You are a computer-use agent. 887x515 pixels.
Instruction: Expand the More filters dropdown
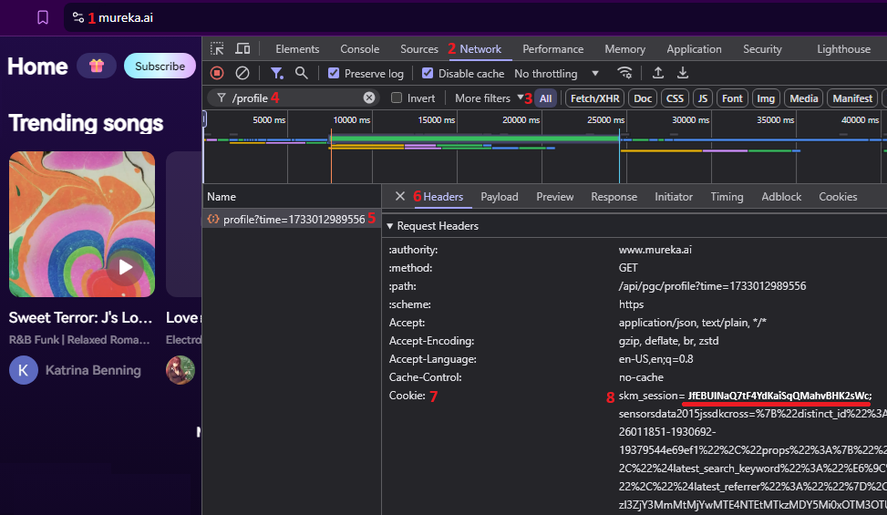click(x=489, y=98)
